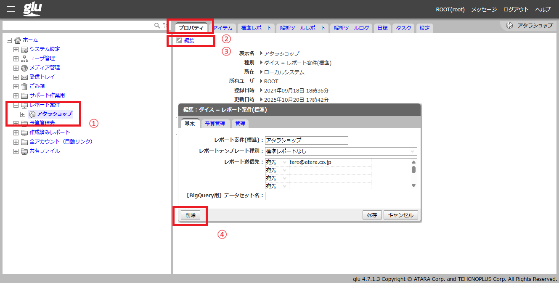Open the 設定 tab
This screenshot has height=283, width=559.
[425, 28]
